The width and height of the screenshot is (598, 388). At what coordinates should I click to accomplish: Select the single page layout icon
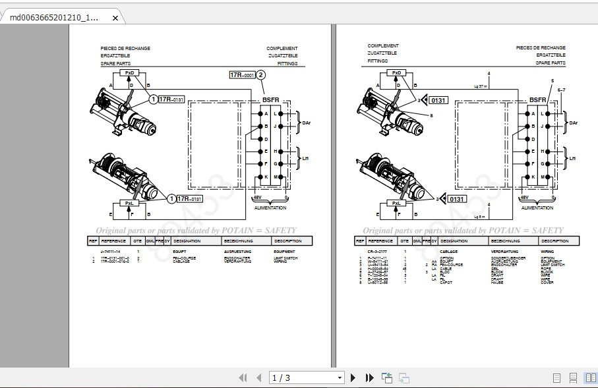[556, 377]
